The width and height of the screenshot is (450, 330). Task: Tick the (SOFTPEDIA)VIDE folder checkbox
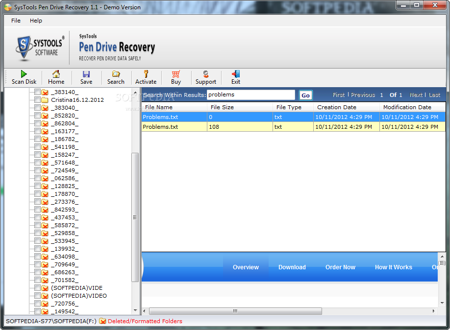point(37,288)
